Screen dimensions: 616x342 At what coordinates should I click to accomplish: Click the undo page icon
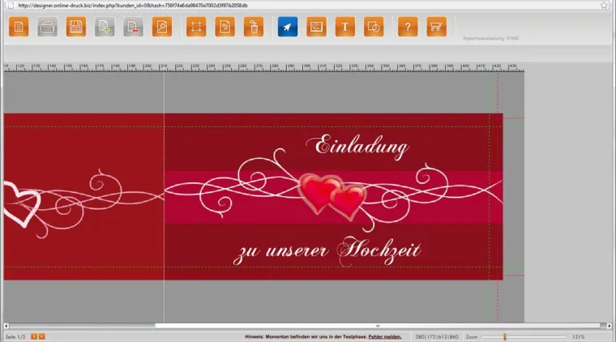[x=225, y=27]
